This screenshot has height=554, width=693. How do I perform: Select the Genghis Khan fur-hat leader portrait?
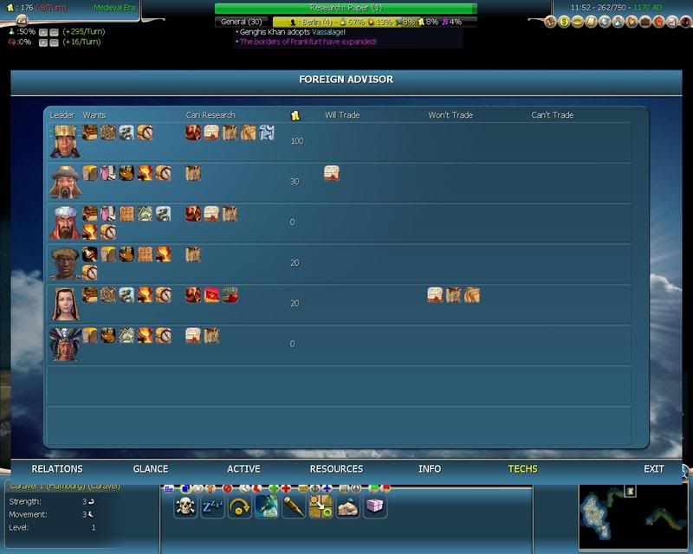click(x=65, y=182)
